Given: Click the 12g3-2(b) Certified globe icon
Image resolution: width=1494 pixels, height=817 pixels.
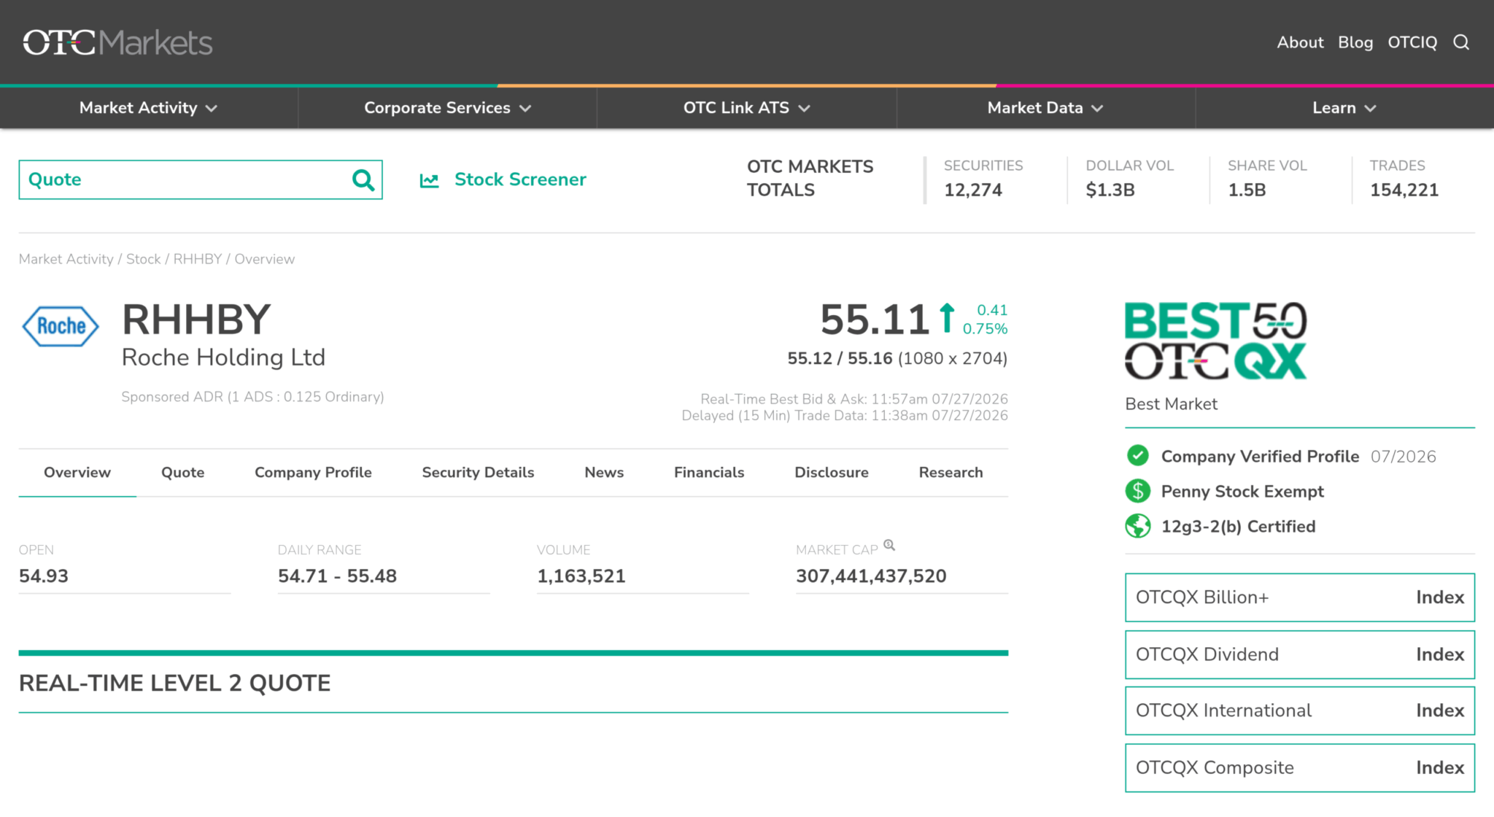Looking at the screenshot, I should tap(1137, 526).
